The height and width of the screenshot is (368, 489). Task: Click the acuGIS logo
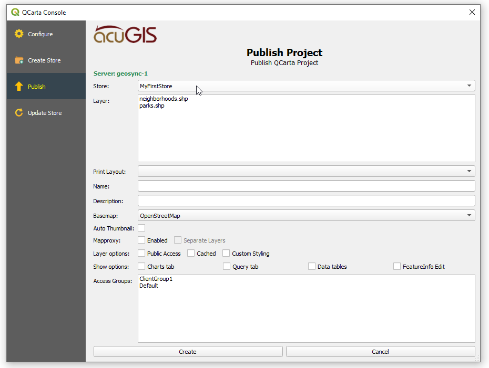(125, 34)
